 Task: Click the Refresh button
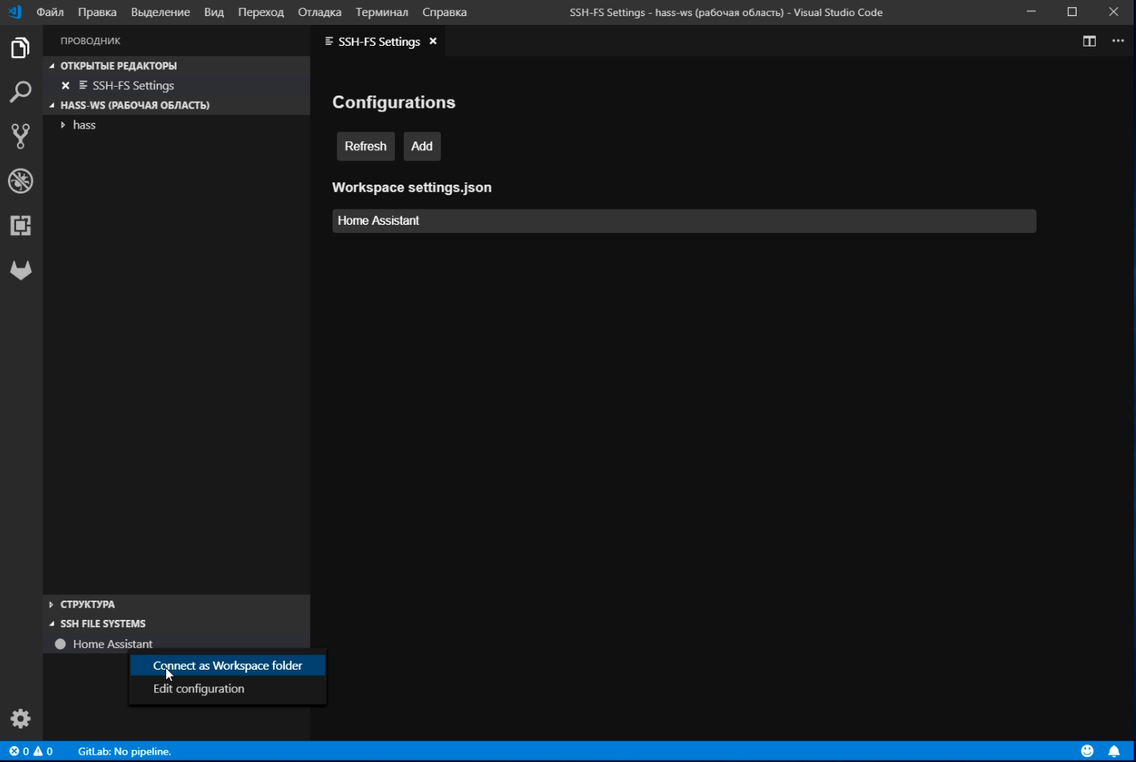tap(365, 146)
